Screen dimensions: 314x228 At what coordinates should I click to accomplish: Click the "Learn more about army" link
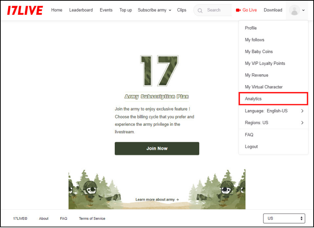pyautogui.click(x=157, y=199)
